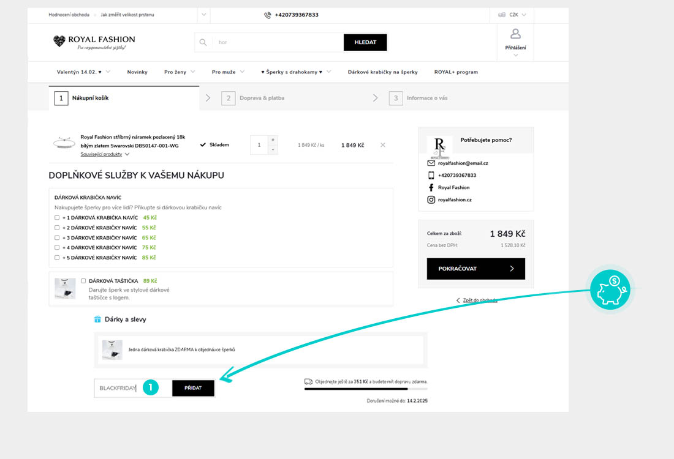The height and width of the screenshot is (459, 674).
Task: Click the email envelope icon
Action: [x=431, y=163]
